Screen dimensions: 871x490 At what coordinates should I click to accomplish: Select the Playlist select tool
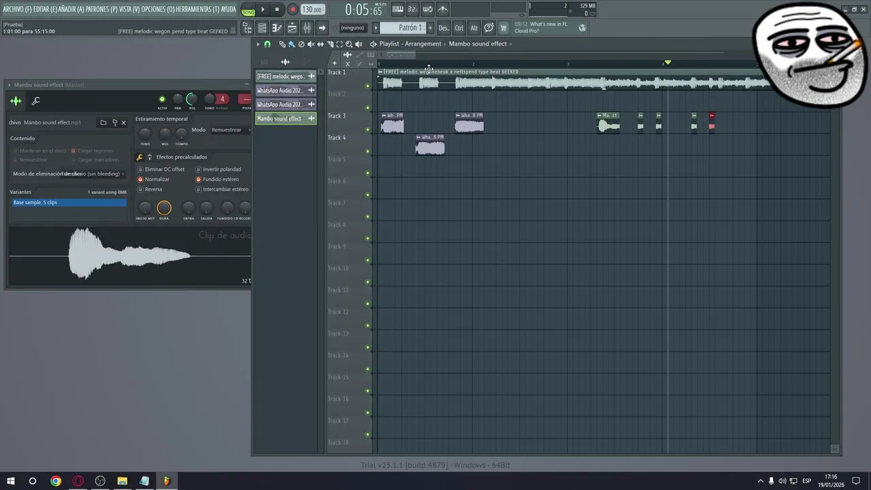click(340, 44)
